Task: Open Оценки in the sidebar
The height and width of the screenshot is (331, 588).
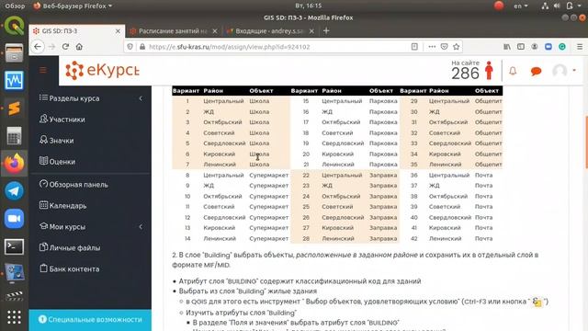Action: pyautogui.click(x=57, y=162)
